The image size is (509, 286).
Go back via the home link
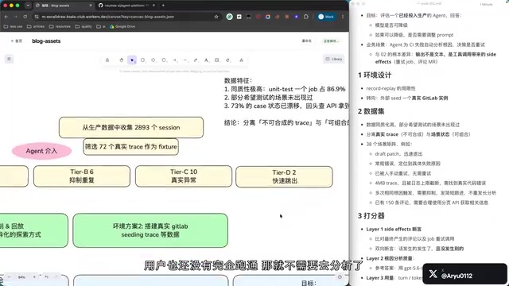coord(17,41)
